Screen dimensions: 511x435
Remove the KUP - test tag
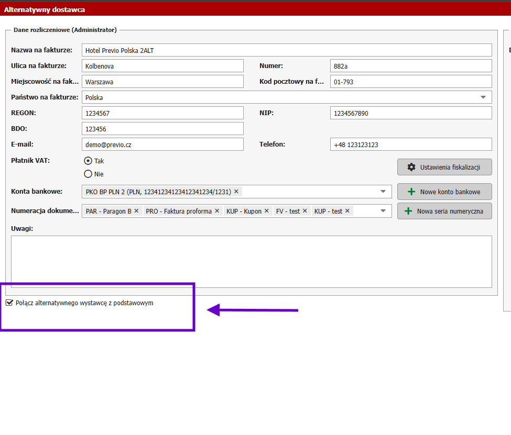coord(347,211)
